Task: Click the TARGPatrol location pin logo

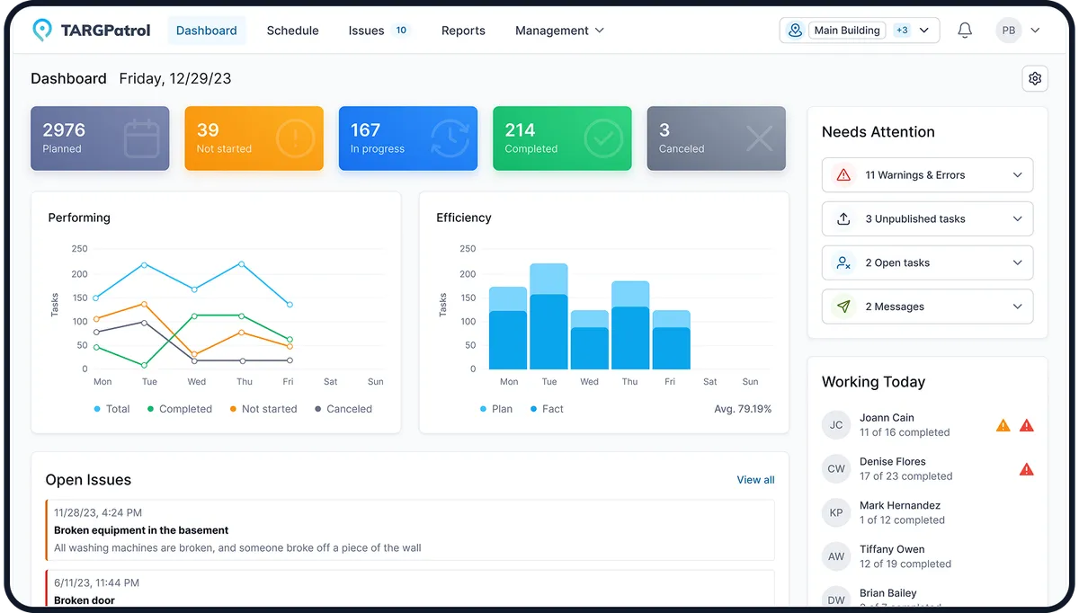Action: click(x=40, y=30)
